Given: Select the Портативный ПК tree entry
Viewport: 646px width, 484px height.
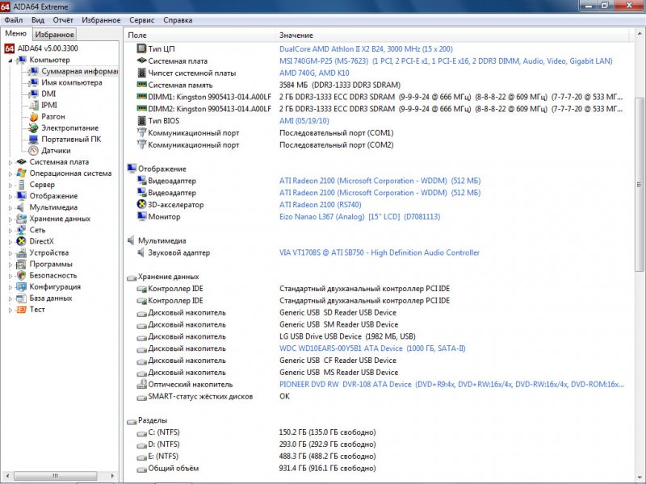Looking at the screenshot, I should 71,139.
